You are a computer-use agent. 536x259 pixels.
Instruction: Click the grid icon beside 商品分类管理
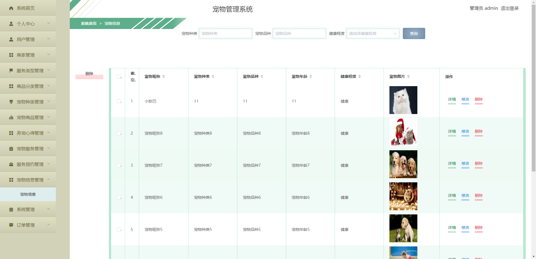[x=11, y=86]
